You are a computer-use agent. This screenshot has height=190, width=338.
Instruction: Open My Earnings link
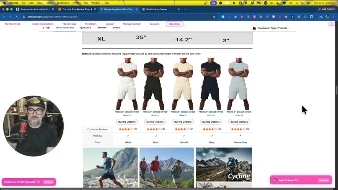pos(69,24)
